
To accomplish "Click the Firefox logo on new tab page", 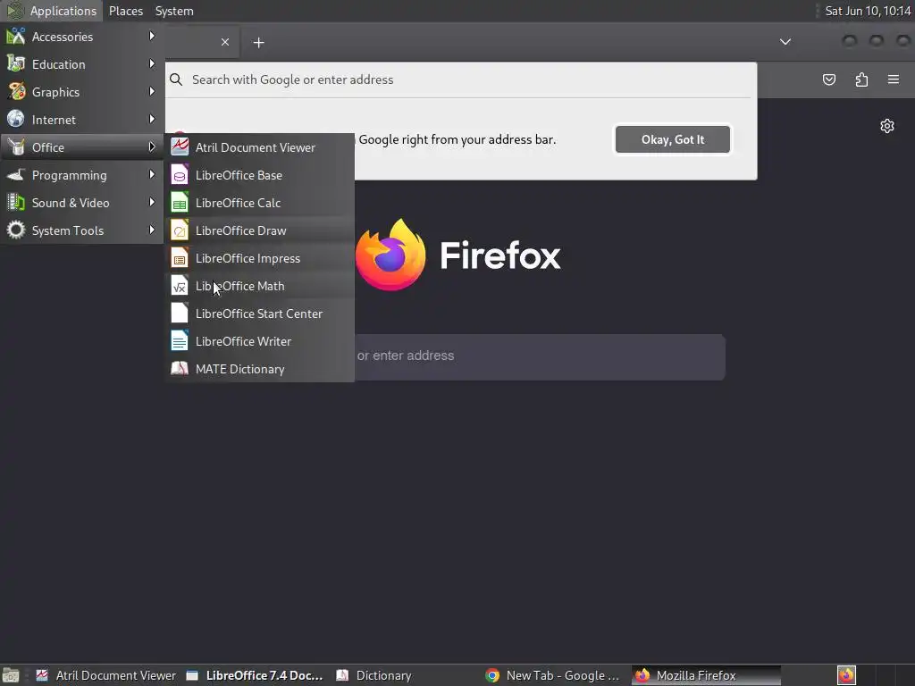I will [390, 255].
